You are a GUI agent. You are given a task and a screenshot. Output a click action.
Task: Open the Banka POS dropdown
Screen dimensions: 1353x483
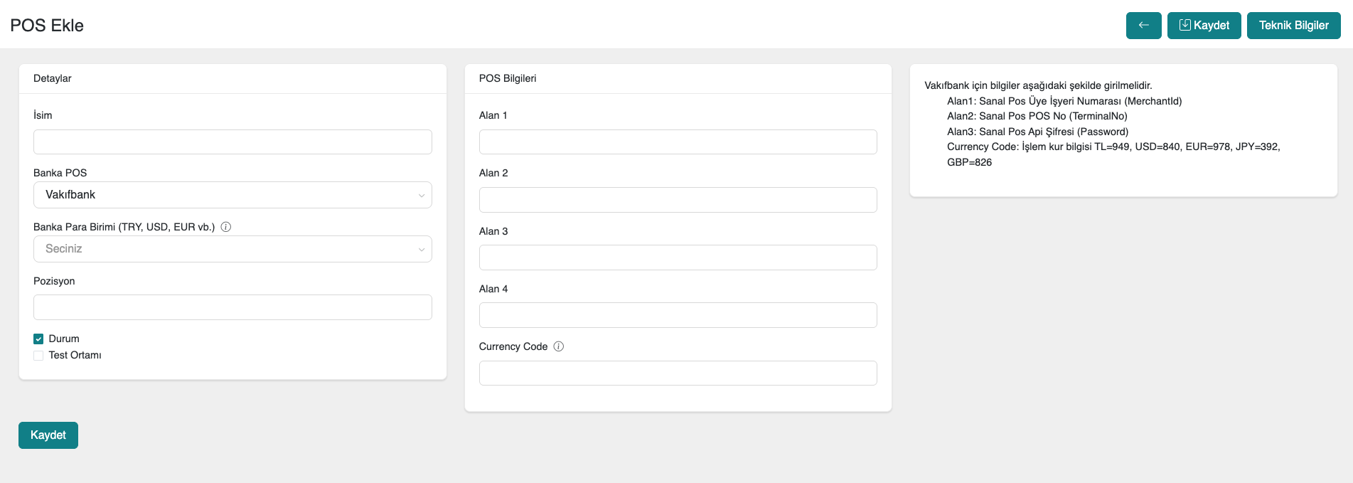point(232,195)
